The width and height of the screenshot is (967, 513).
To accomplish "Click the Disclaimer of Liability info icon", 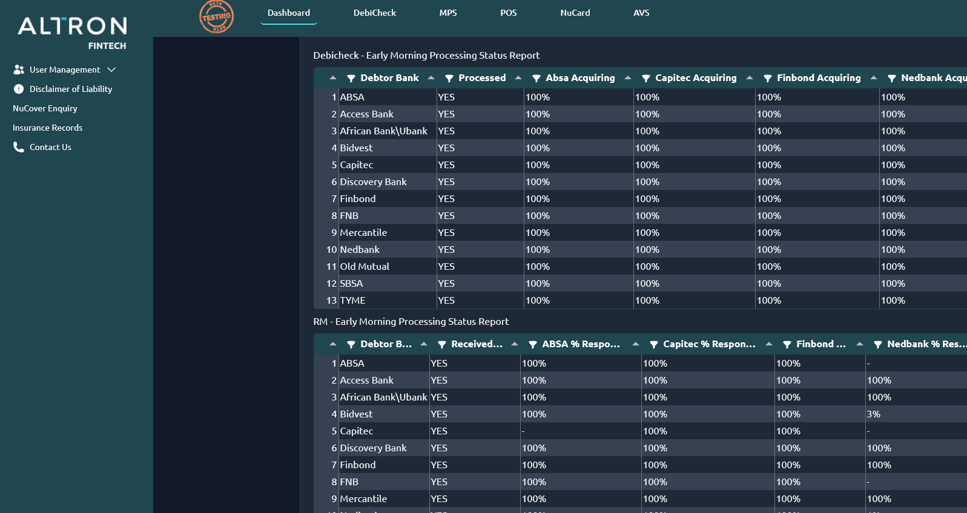I will point(19,89).
